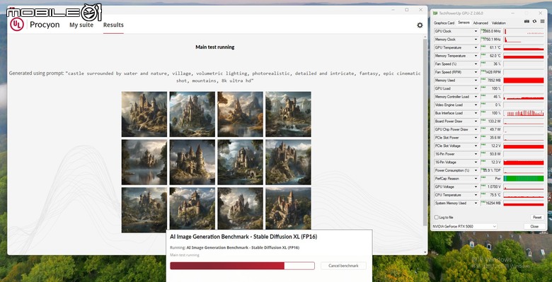552x282 pixels.
Task: Open the GPU Voltage sensor dropdown
Action: point(476,187)
